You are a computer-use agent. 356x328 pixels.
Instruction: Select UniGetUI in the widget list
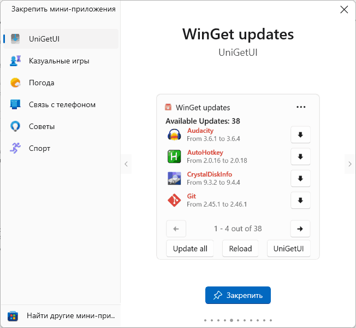[61, 39]
